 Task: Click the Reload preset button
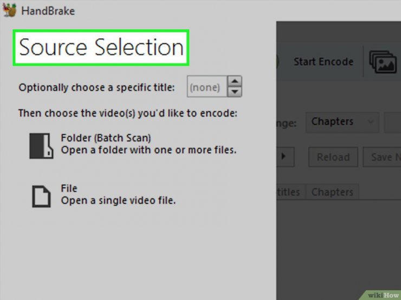click(x=333, y=157)
